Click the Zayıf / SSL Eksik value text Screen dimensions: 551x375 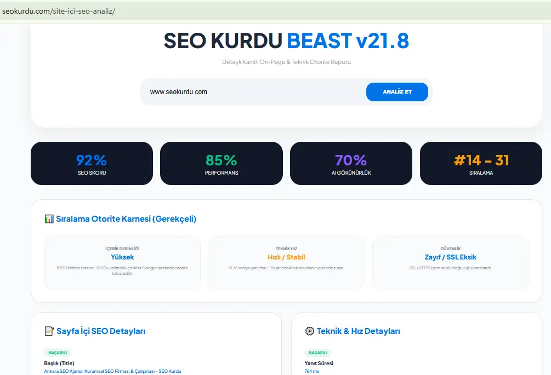[451, 257]
